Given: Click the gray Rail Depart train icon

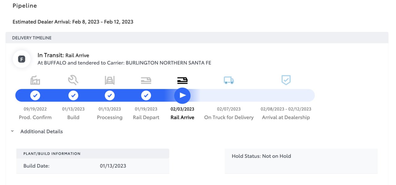Looking at the screenshot, I should point(146,81).
